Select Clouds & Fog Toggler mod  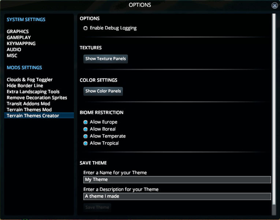click(x=30, y=80)
